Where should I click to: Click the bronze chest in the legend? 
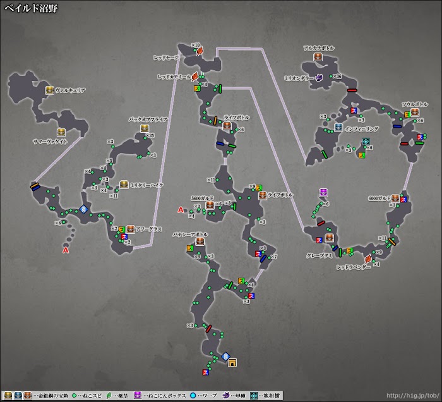(x=27, y=396)
